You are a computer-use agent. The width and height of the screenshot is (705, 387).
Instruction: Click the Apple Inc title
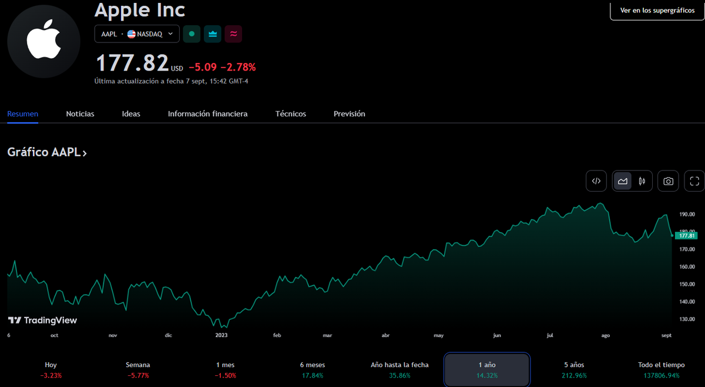point(140,9)
